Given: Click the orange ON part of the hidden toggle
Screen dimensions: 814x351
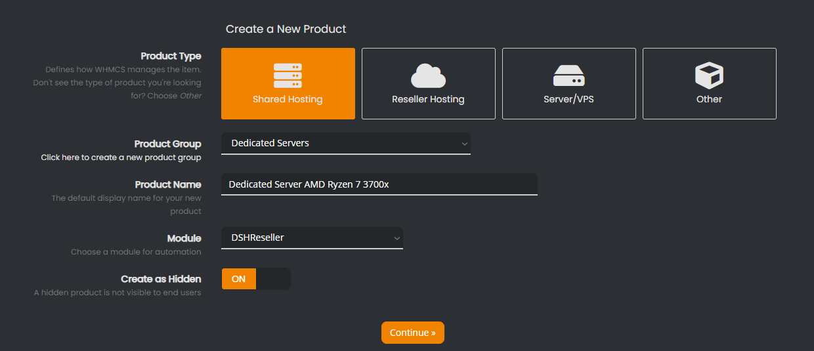Looking at the screenshot, I should [239, 279].
